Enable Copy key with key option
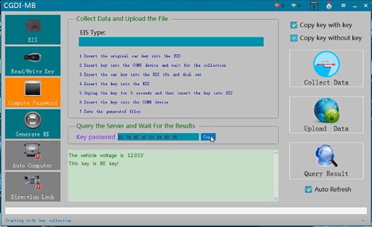The image size is (372, 227). coord(294,25)
